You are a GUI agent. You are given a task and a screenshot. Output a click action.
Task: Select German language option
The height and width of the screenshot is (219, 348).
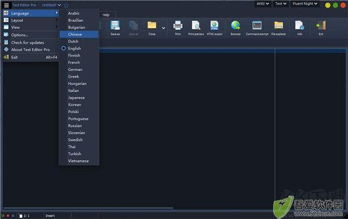[79, 69]
